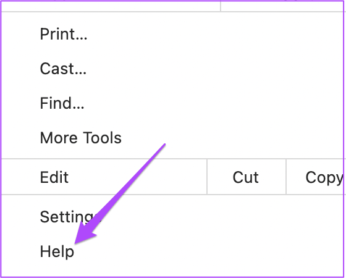Select the Help item the arrow indicates
Screen dimensions: 346x278
pyautogui.click(x=173, y=251)
